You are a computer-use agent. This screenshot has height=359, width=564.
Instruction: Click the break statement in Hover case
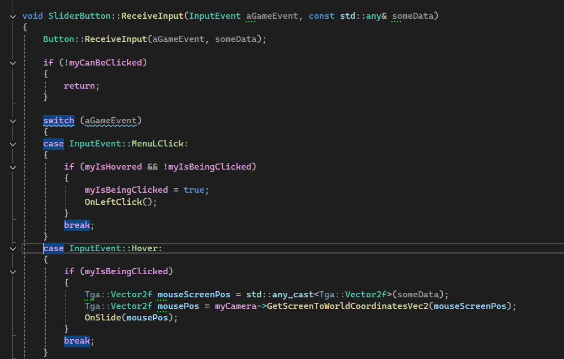tap(76, 341)
